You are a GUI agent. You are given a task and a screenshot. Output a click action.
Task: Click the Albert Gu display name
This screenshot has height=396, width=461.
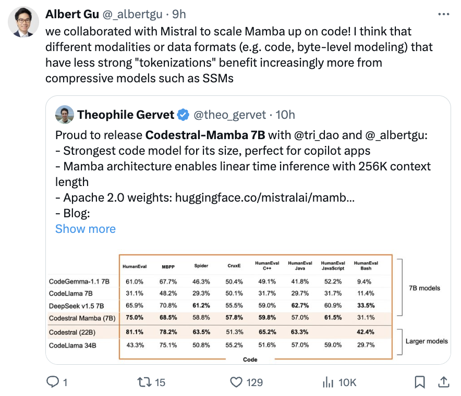tap(72, 14)
